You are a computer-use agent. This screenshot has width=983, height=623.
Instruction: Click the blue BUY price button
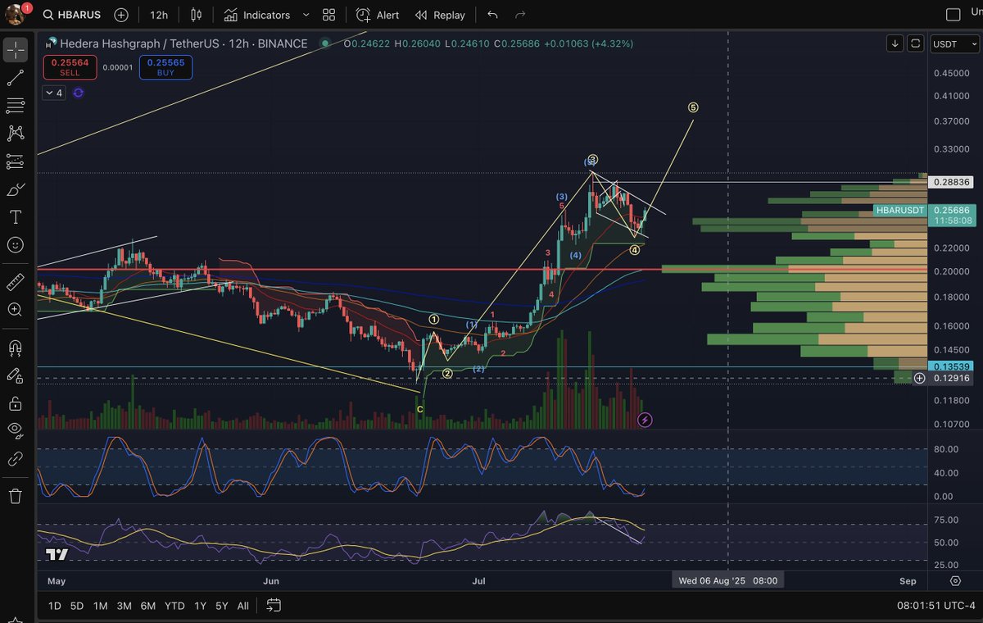[x=166, y=67]
